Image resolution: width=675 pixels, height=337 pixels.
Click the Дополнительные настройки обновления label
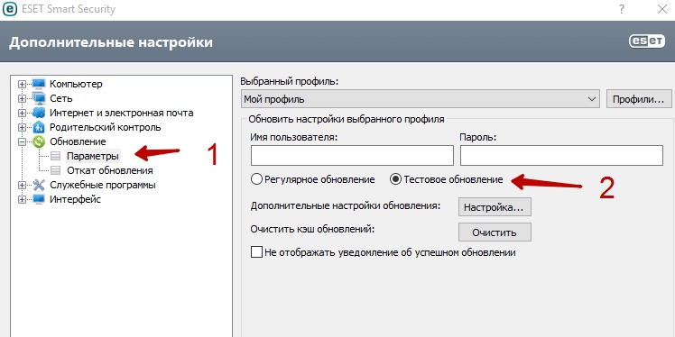346,205
